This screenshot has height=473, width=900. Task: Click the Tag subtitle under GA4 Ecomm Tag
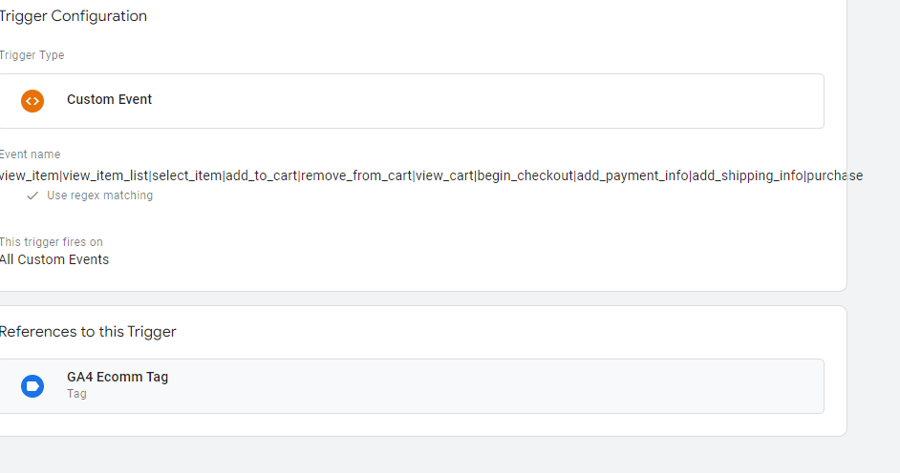coord(76,394)
